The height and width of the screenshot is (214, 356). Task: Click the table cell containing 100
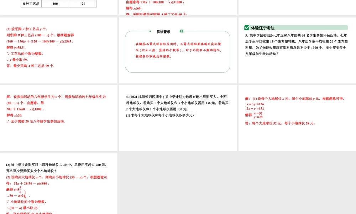56,4
